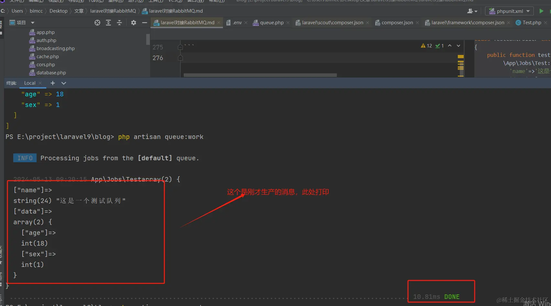Click the '"sex" => 1' terminal line

click(40, 105)
